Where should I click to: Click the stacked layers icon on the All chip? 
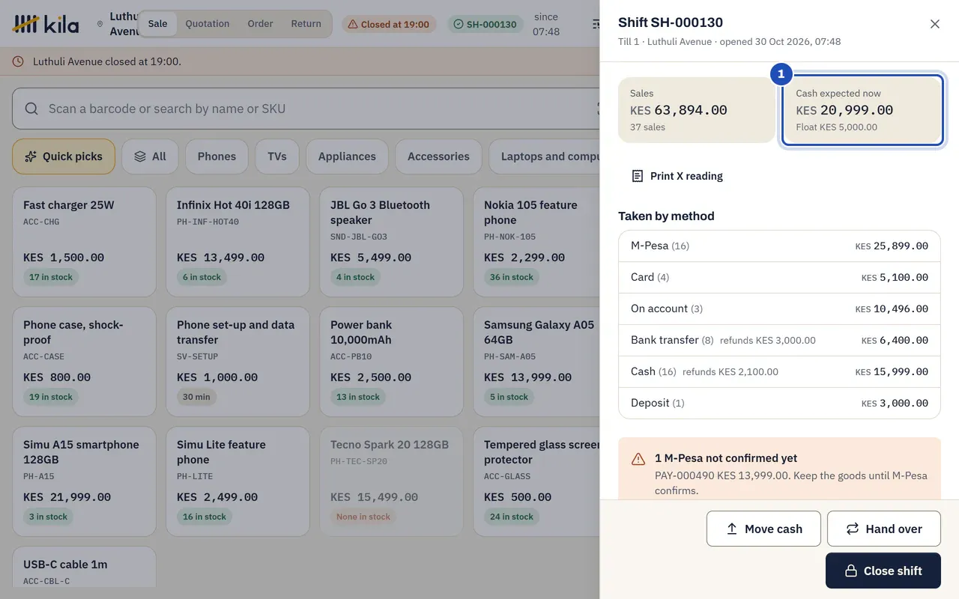point(140,156)
